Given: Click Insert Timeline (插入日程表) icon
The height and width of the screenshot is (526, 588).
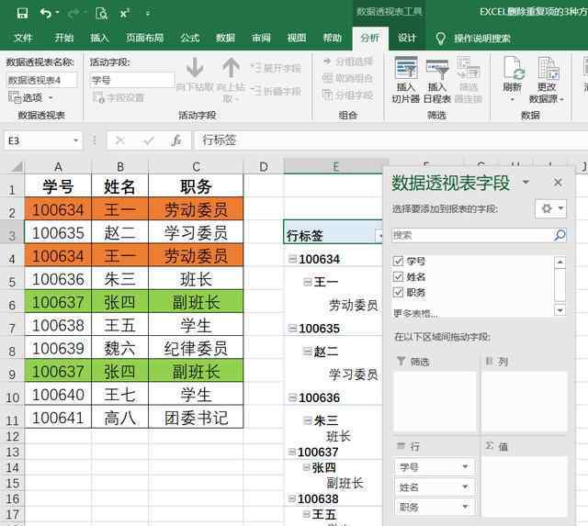Looking at the screenshot, I should point(437,70).
